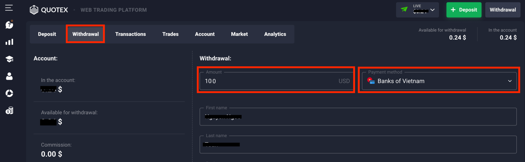
Task: Click the coins stack sidebar icon
Action: pyautogui.click(x=9, y=111)
